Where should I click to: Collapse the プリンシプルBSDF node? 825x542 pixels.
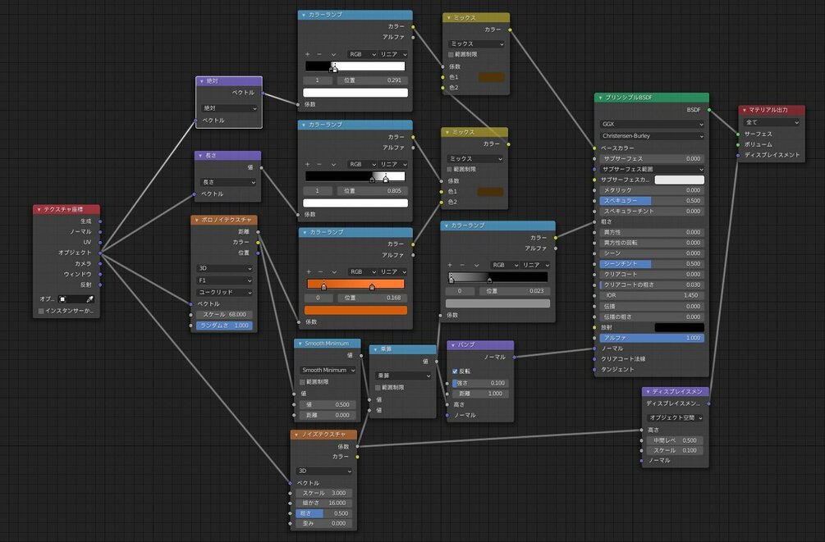[600, 98]
